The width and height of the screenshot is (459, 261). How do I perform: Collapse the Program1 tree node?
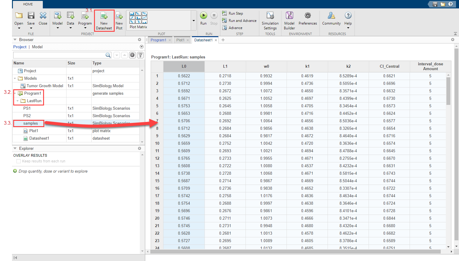[x=15, y=93]
